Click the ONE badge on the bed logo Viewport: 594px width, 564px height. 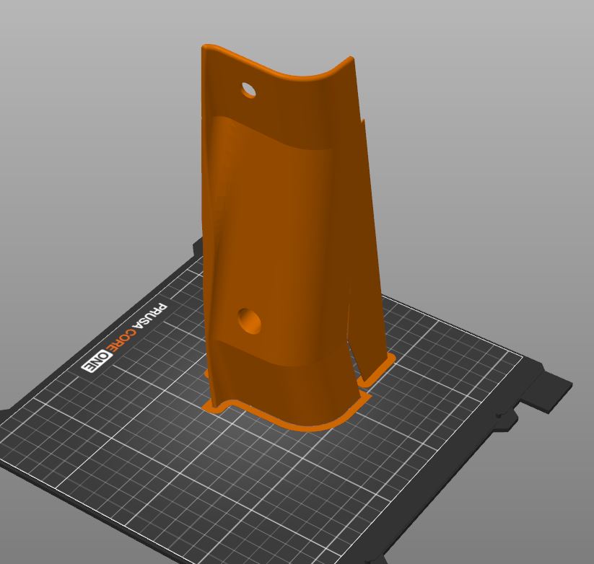97,362
